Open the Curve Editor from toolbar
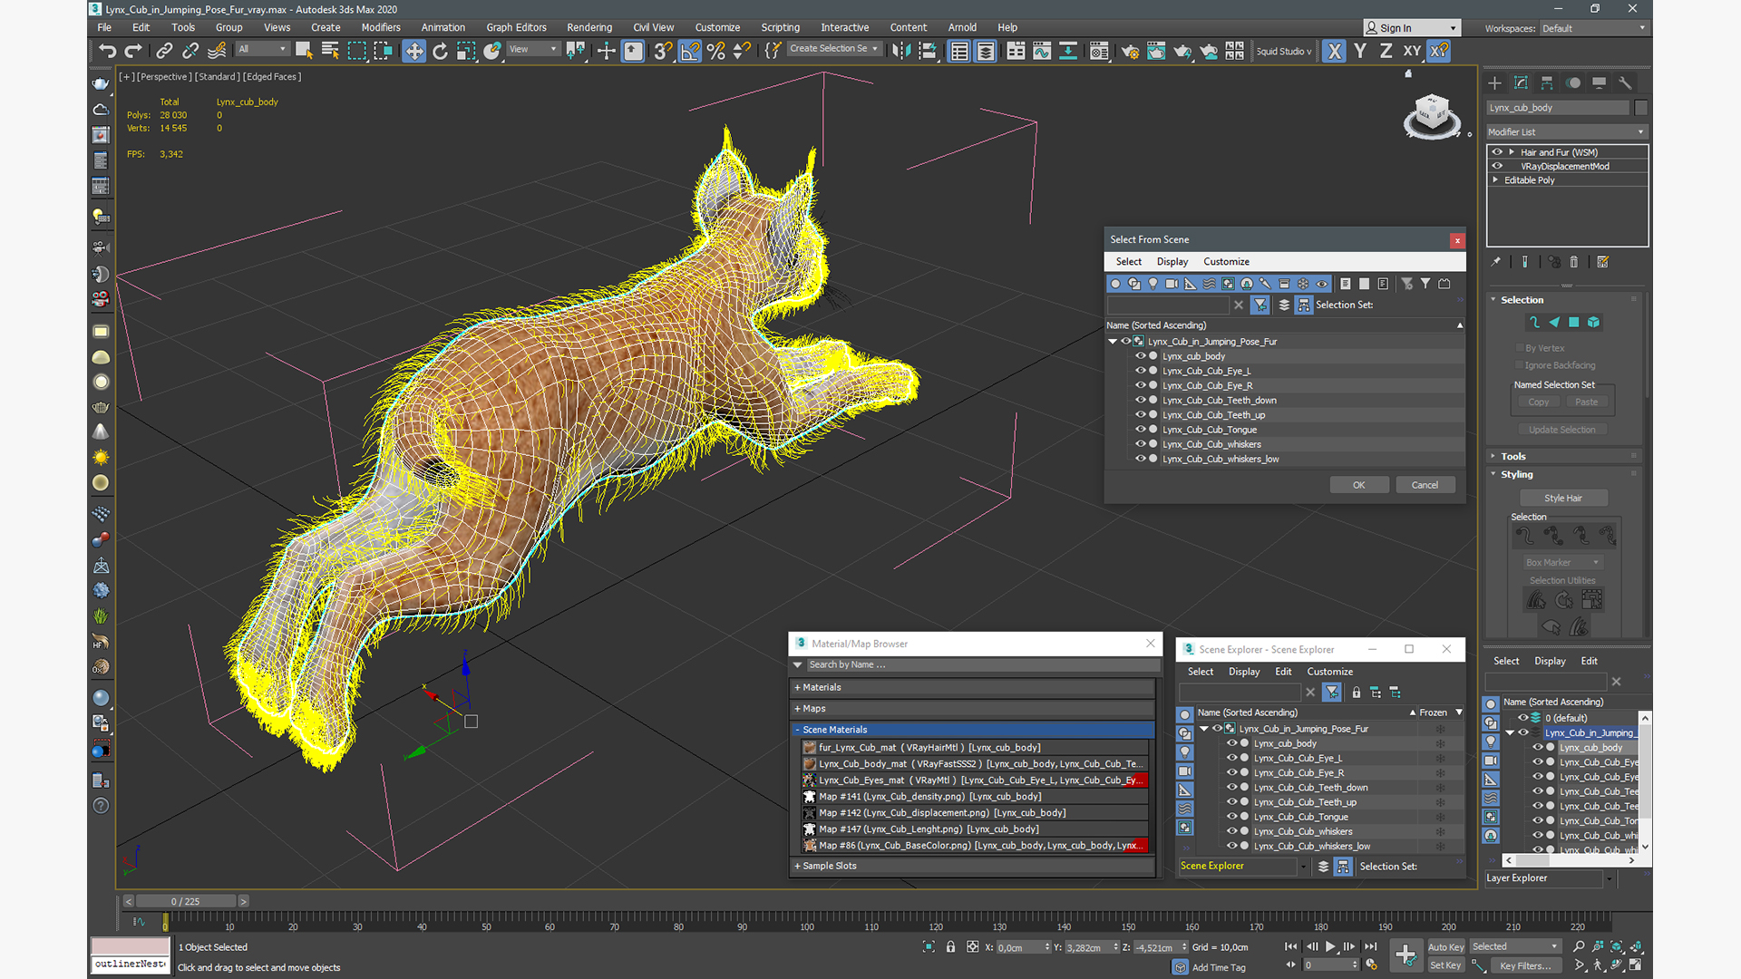This screenshot has width=1741, height=979. 1042,52
